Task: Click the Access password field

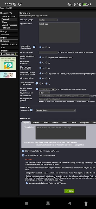Action: point(48,53)
